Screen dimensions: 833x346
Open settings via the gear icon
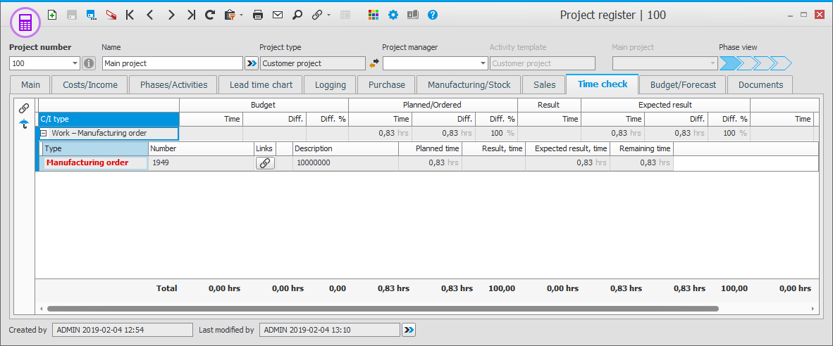(x=393, y=15)
